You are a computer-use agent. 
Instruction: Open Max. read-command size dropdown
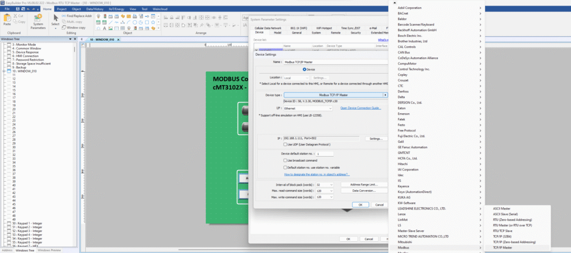tap(325, 191)
